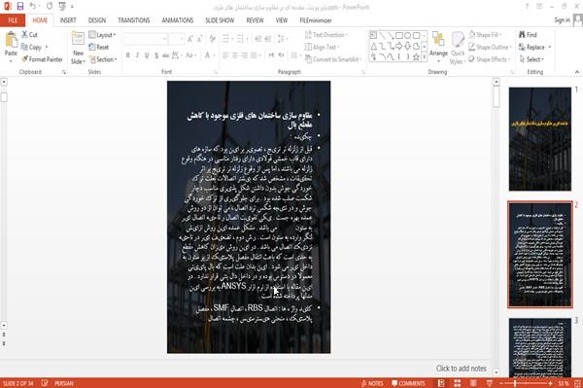Open the Font Color picker
Viewport: 583px width, 388px height.
click(209, 55)
